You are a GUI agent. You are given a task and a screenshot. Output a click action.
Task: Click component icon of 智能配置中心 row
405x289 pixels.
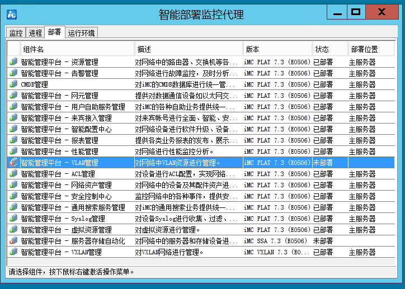(13, 129)
